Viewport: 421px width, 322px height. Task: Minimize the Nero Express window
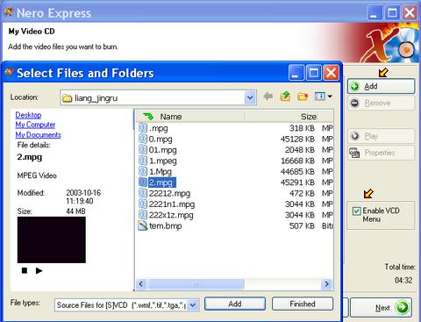(x=374, y=13)
